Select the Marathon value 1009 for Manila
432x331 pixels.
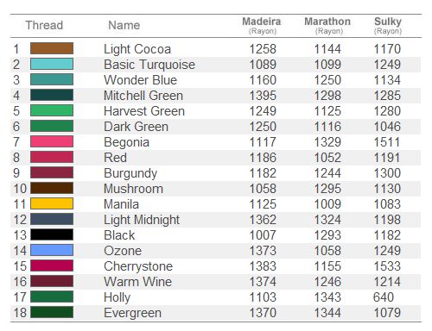[327, 204]
